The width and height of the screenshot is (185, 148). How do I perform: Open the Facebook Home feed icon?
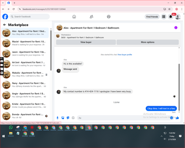(x=74, y=17)
